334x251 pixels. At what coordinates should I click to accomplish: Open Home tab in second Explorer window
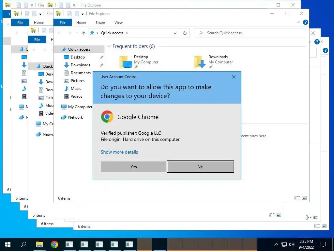coord(39,23)
